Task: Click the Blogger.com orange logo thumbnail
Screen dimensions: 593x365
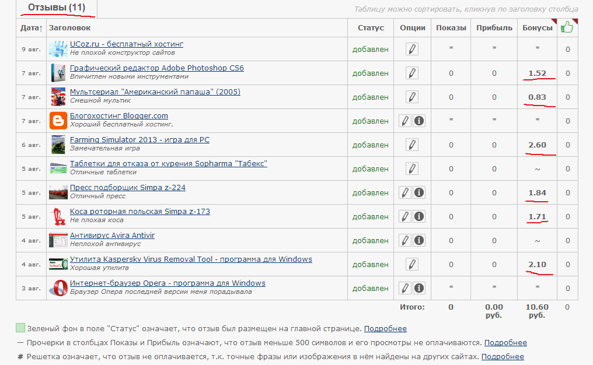Action: 58,121
